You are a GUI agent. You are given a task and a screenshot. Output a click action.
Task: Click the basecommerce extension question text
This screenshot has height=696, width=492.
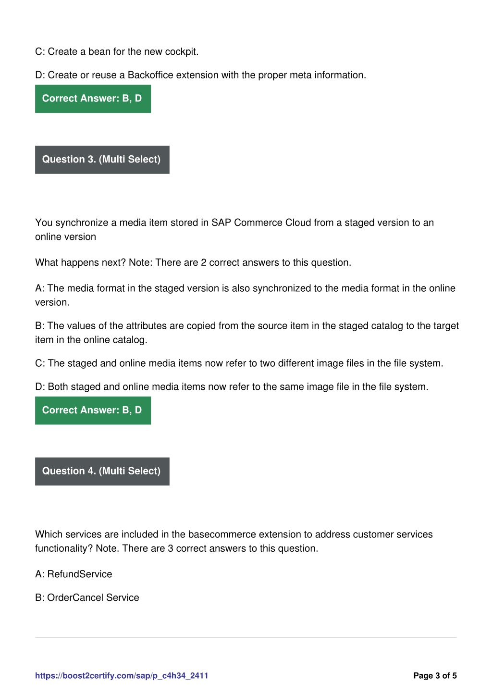point(234,541)
